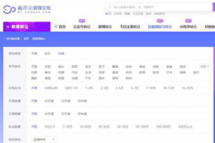
Task: Focus the keyword search input field
Action: (x=159, y=7)
